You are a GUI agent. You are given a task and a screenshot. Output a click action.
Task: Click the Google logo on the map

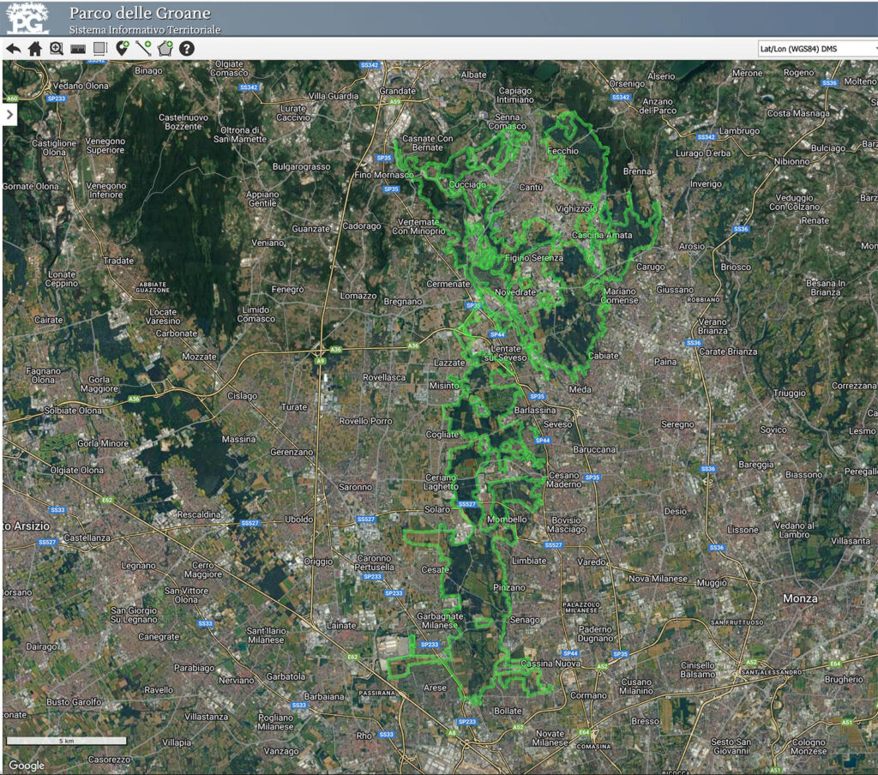(27, 766)
